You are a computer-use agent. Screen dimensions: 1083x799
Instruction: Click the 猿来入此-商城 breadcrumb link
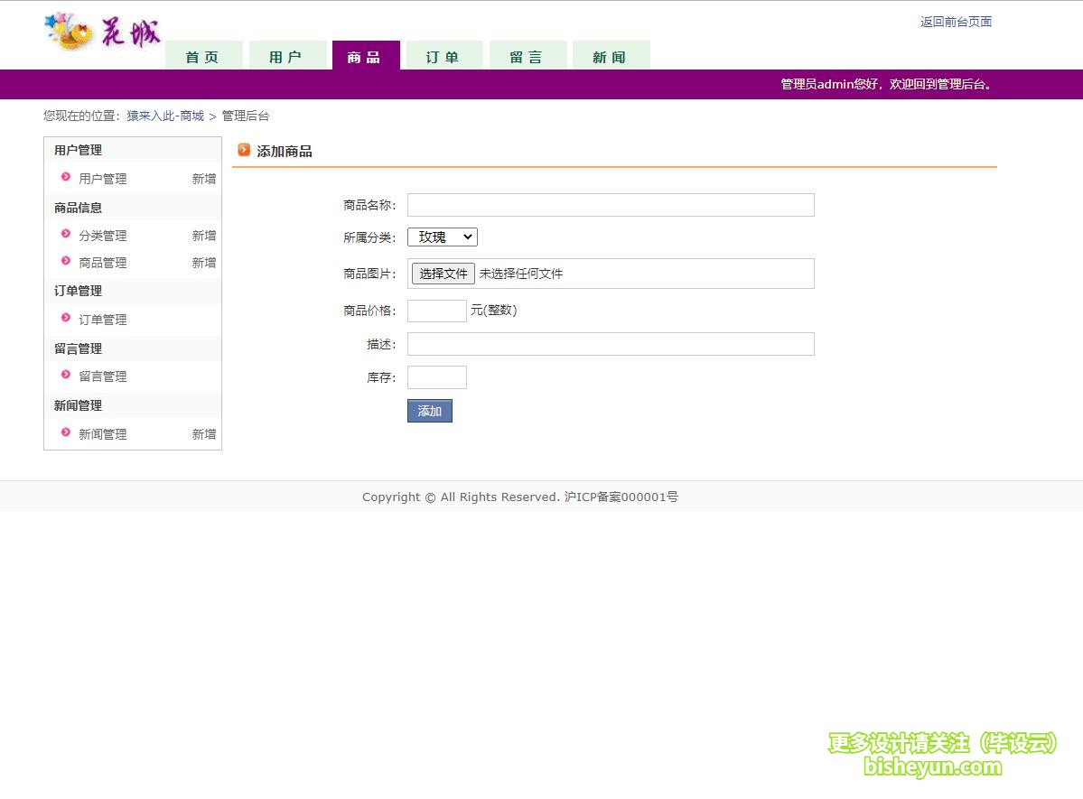tap(164, 116)
